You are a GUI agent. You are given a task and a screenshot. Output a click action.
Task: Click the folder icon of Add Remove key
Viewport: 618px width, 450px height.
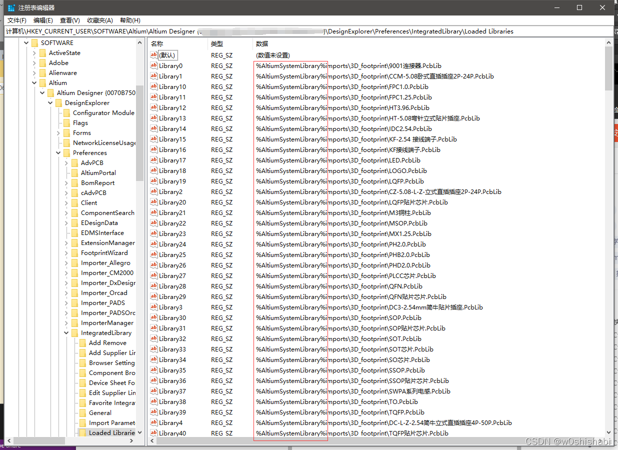coord(82,342)
